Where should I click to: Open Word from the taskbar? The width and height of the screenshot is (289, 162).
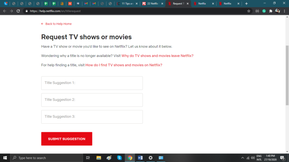[x=140, y=158]
